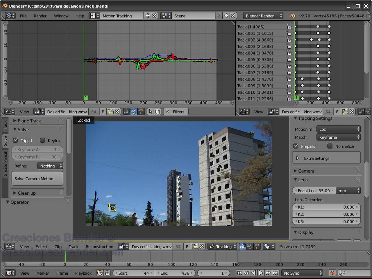Disable the Tripod checkbox in the Solve panel
The width and height of the screenshot is (372, 279).
coord(15,140)
